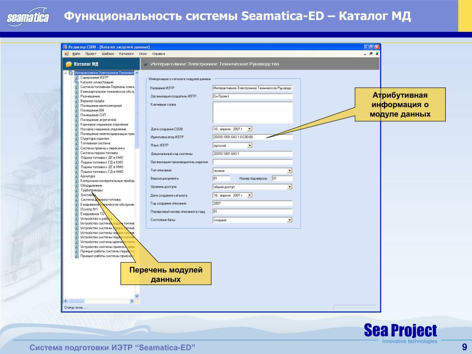Click the tree's vertical scrollbar thumb
Image resolution: width=472 pixels, height=354 pixels.
[136, 112]
